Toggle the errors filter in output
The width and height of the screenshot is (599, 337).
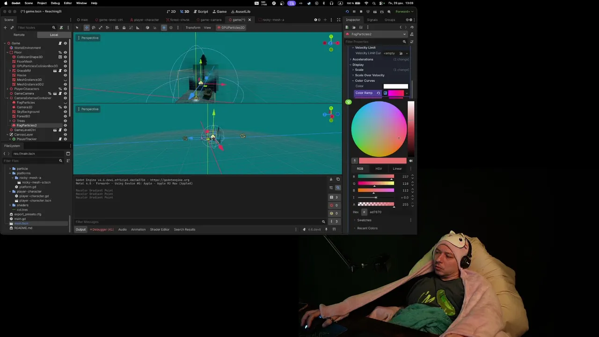pyautogui.click(x=334, y=205)
